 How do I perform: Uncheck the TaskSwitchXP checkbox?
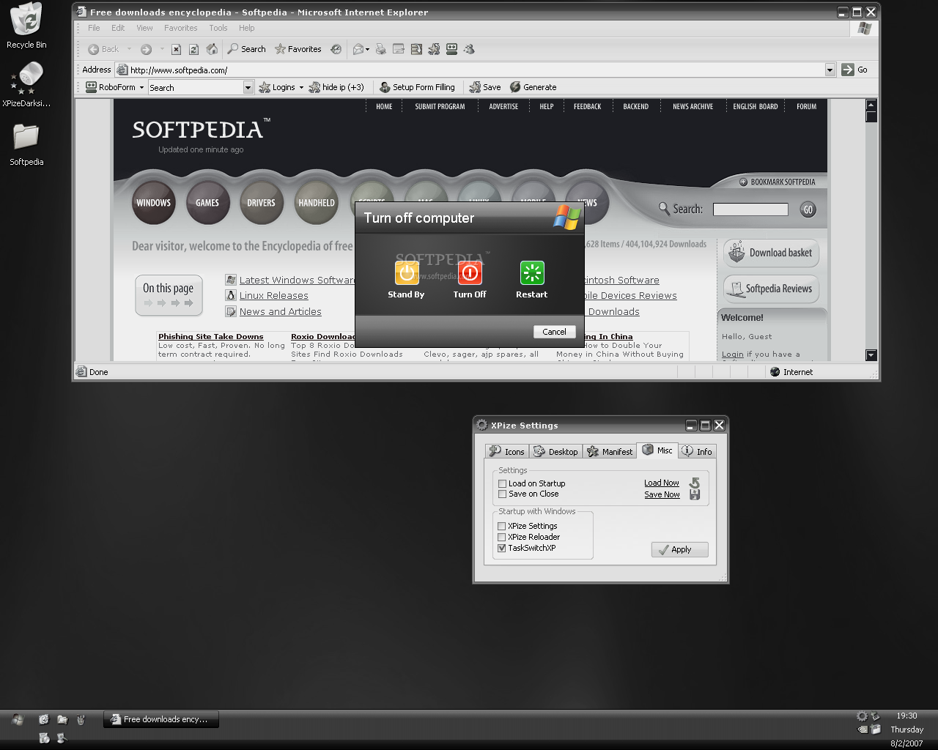click(501, 548)
